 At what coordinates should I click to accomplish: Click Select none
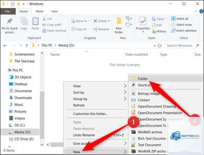click(x=182, y=25)
